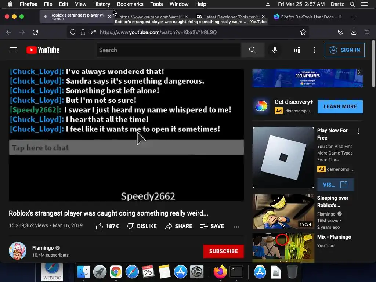Mute the playing Roblox tab via speaker icon

click(45, 17)
